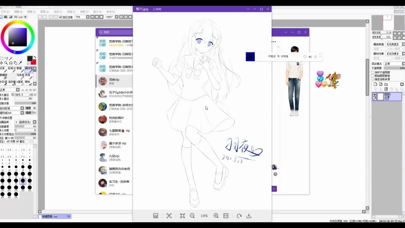
Task: Select the Pencil (铅笔) brush in SAI
Action: pyautogui.click(x=3, y=69)
